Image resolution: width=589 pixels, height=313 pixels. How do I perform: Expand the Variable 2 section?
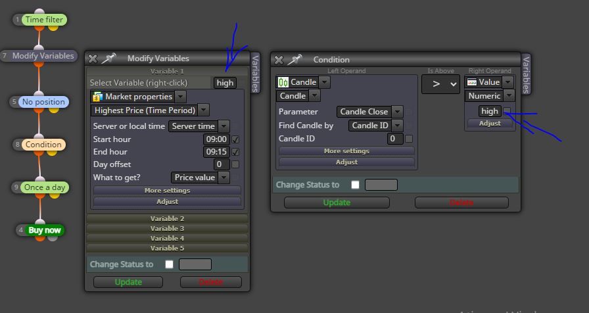click(167, 219)
